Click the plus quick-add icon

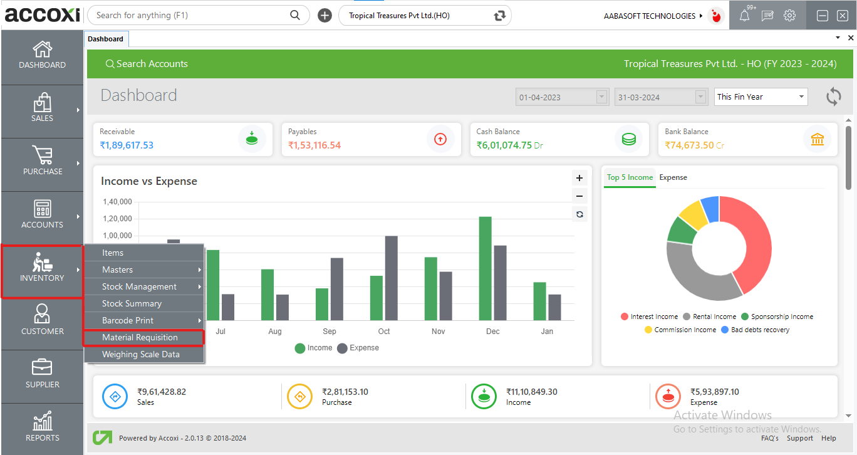[325, 16]
